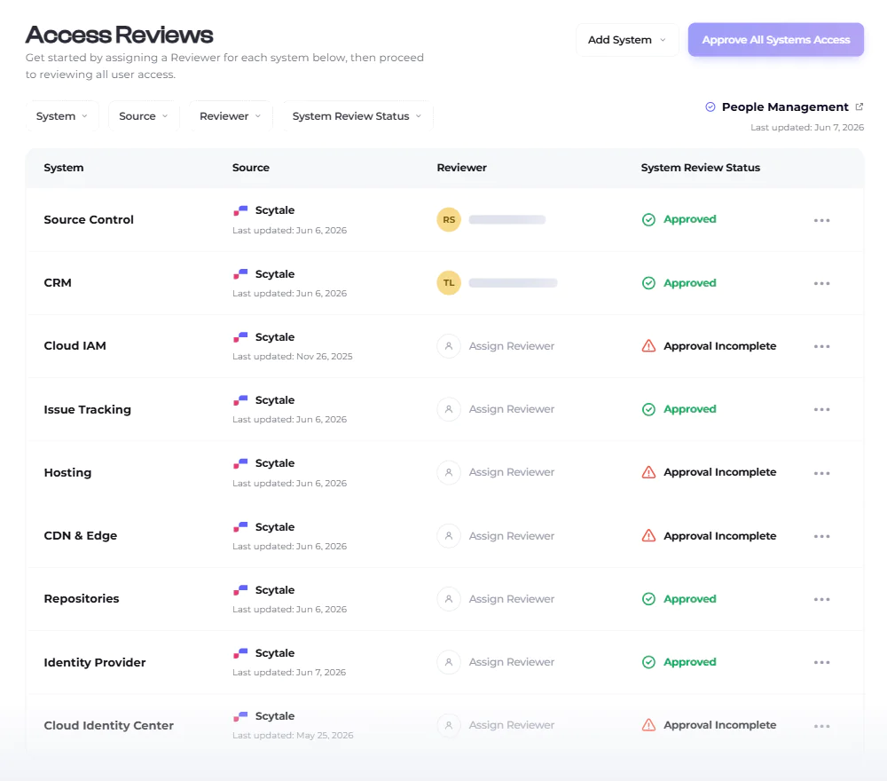Image resolution: width=887 pixels, height=781 pixels.
Task: Assign Reviewer for Identity Provider
Action: point(512,661)
